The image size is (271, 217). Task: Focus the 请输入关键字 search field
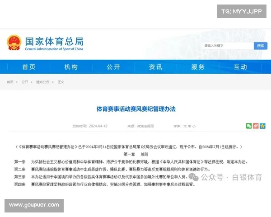click(228, 46)
